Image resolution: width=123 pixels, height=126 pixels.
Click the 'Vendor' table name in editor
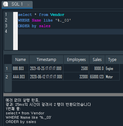click(57, 15)
